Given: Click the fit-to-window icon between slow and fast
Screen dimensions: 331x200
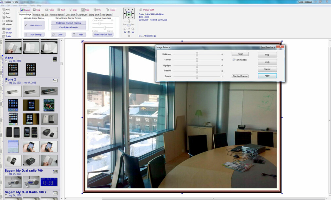Looking at the screenshot, I should (x=129, y=25).
